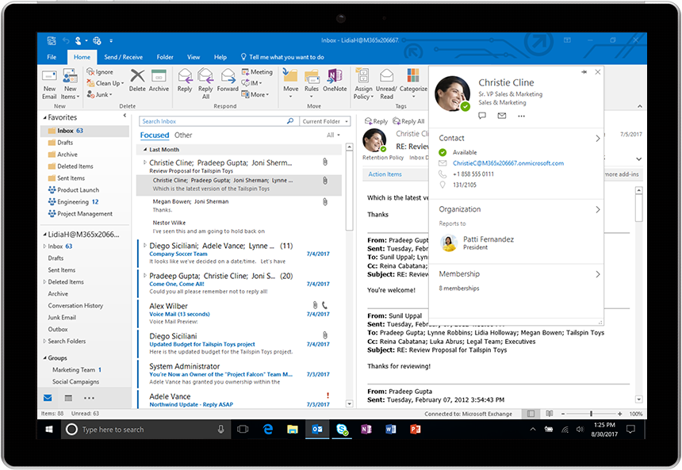
Task: Open Patti Fernandez's profile from Reports to
Action: [x=477, y=243]
